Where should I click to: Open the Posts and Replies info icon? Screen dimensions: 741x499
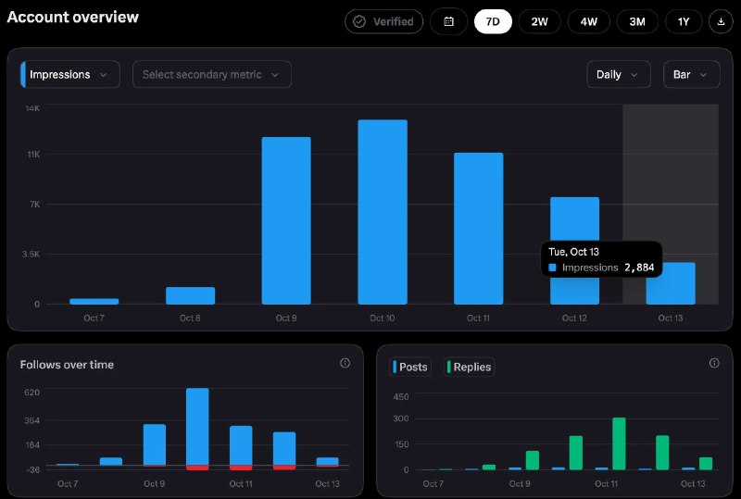[714, 363]
